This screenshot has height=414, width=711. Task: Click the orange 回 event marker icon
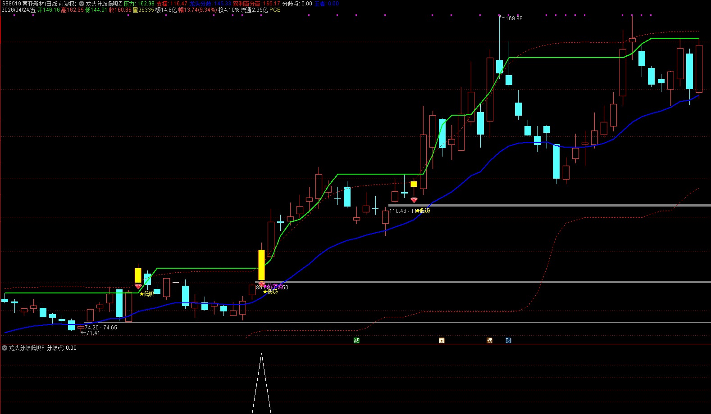click(x=442, y=341)
